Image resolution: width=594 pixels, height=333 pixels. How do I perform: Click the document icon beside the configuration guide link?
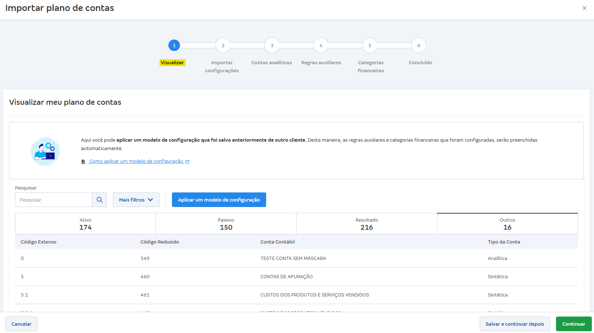click(x=83, y=161)
